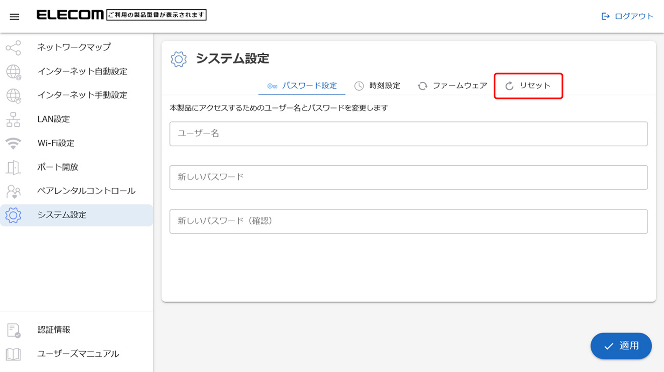Image resolution: width=664 pixels, height=372 pixels.
Task: Click the Internet manual-setup globe icon
Action: coord(13,96)
